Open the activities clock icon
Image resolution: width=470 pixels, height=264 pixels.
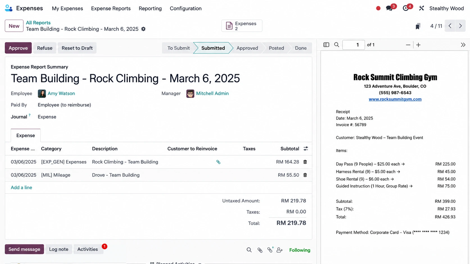click(406, 8)
